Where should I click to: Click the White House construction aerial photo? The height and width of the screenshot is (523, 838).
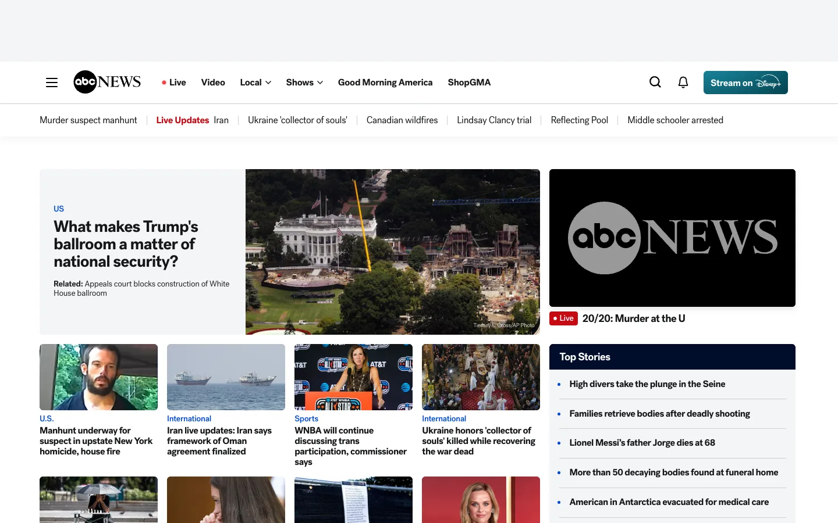coord(393,252)
